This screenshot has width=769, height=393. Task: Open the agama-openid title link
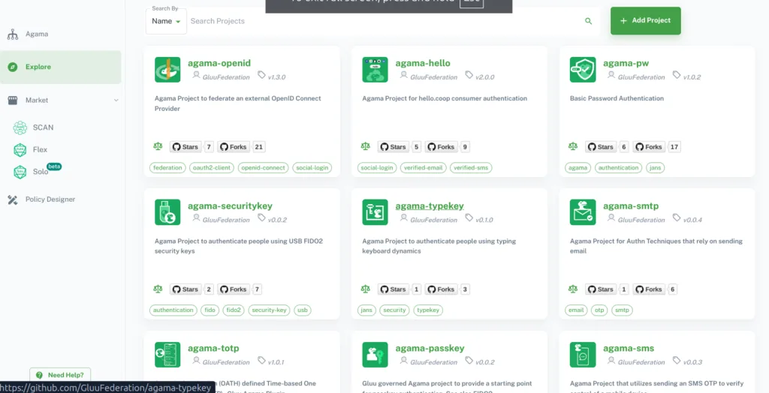tap(219, 63)
